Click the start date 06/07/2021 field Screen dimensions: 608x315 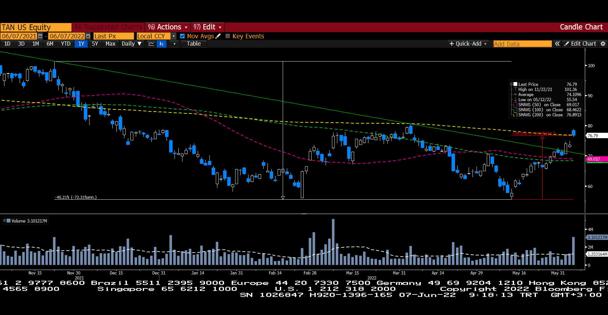pos(19,36)
